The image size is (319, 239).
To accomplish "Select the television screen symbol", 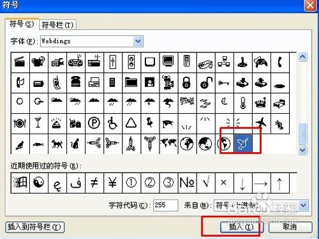I will pos(150,62).
